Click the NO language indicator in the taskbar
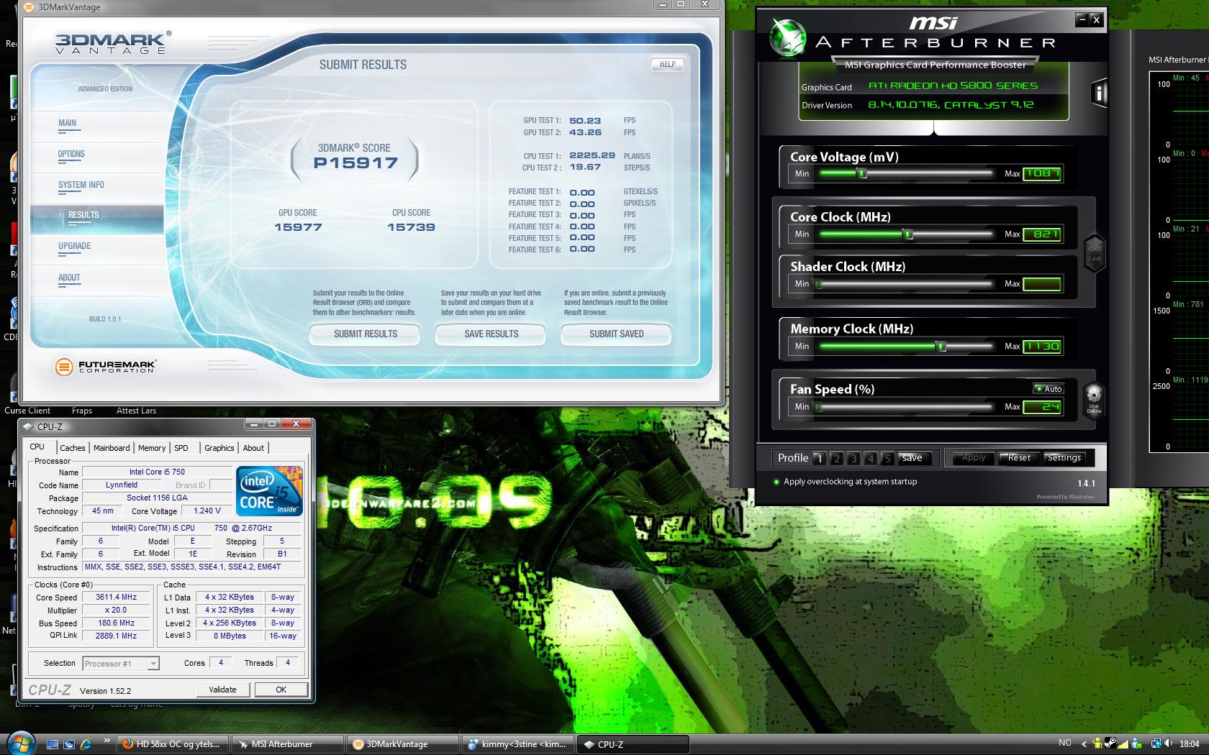This screenshot has height=755, width=1209. click(1065, 743)
